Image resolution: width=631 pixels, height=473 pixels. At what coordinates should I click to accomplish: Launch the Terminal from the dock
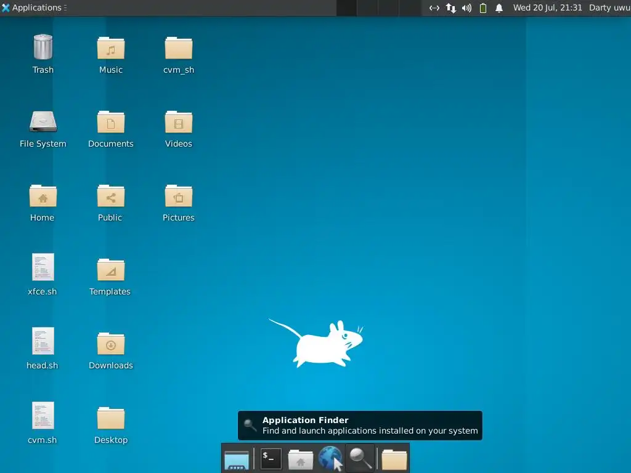coord(271,458)
